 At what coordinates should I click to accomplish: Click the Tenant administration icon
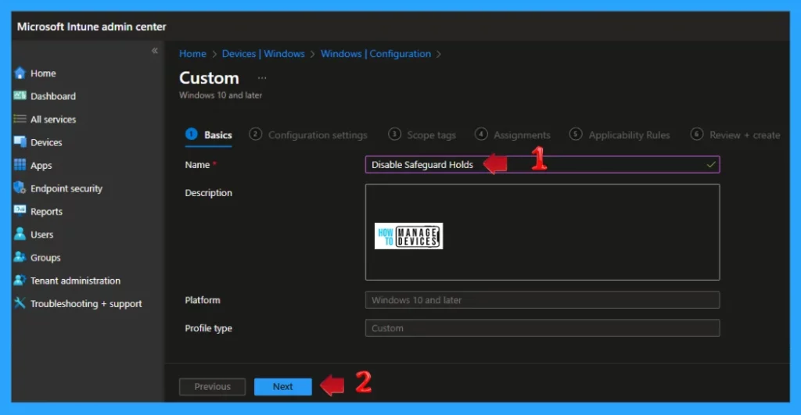pos(20,281)
